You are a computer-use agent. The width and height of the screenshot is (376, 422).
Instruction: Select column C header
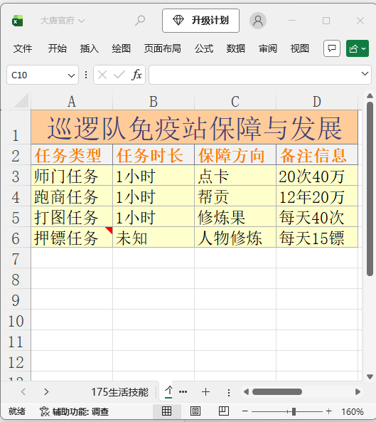235,102
